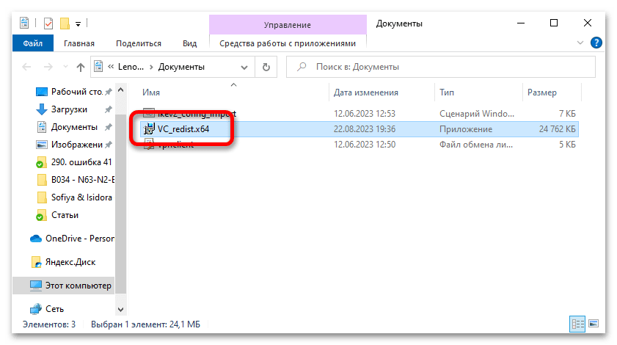617x345 pixels.
Task: Click Leno... in the address breadcrumb
Action: [x=131, y=67]
